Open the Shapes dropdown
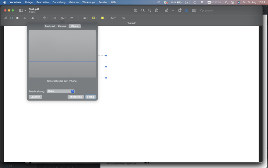This screenshot has height=168, width=268. click(46, 18)
